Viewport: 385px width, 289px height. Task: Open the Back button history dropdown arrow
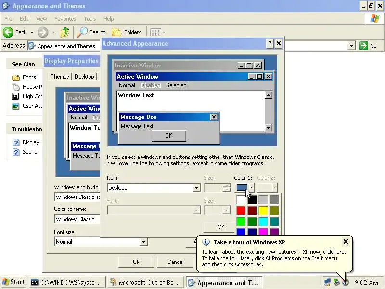pos(32,32)
